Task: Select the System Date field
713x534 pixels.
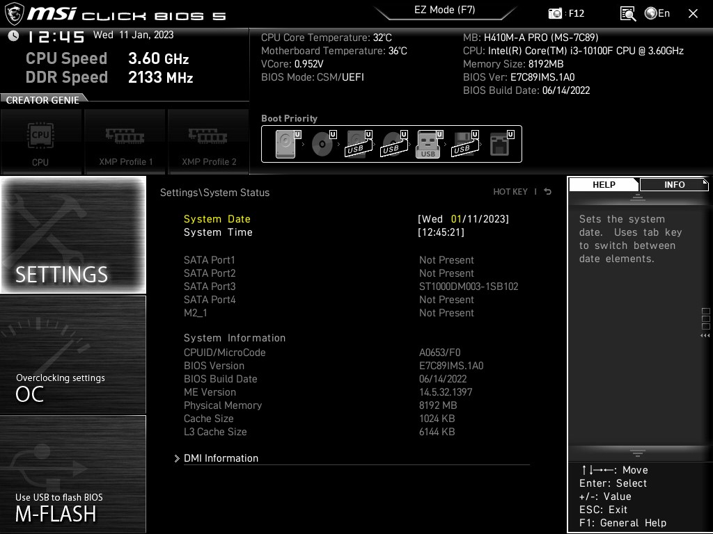Action: [346, 219]
